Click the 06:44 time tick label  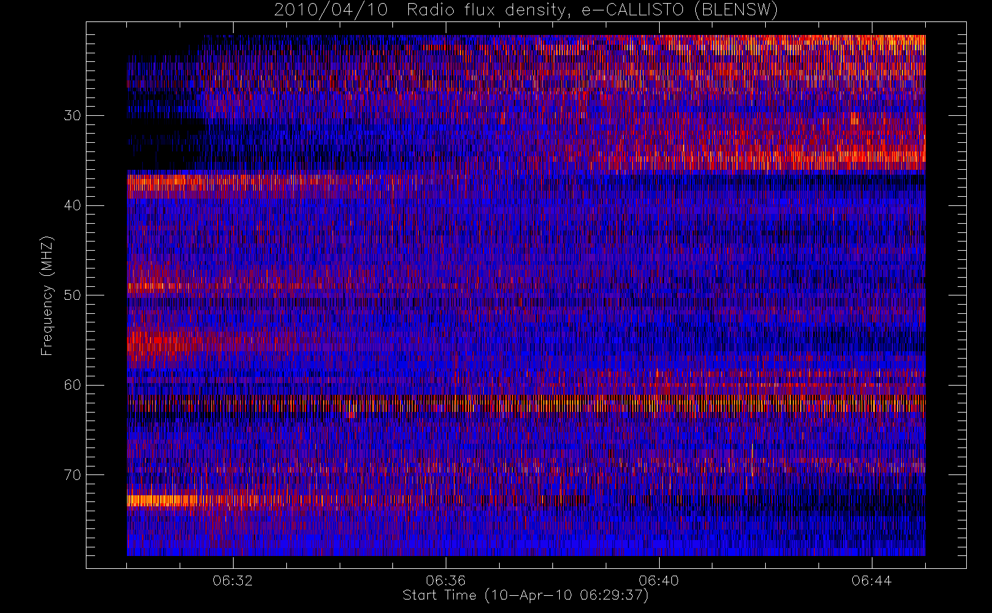coord(872,581)
